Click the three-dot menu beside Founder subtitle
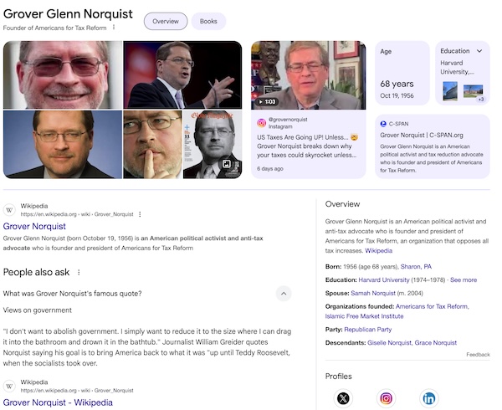This screenshot has height=410, width=502. (x=114, y=28)
